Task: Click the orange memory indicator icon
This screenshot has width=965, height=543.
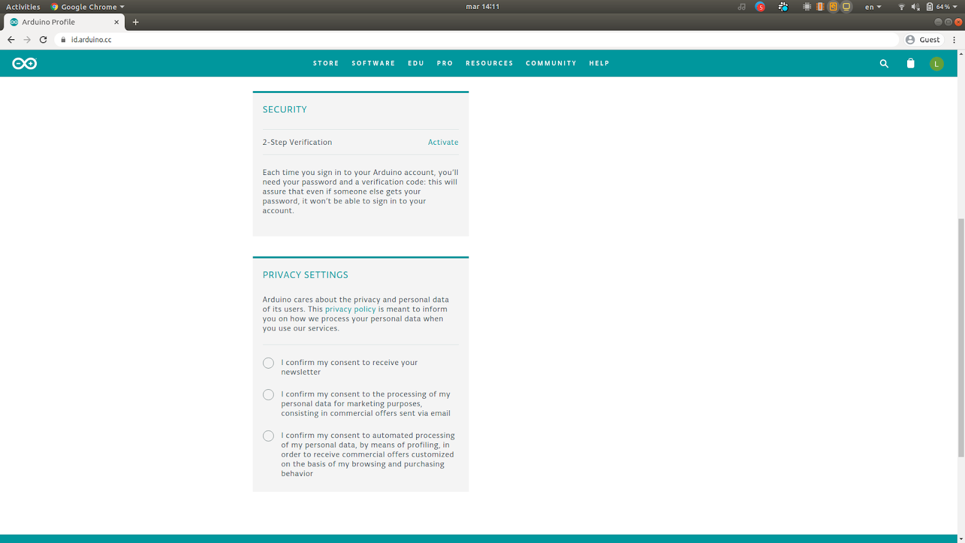Action: [x=820, y=7]
